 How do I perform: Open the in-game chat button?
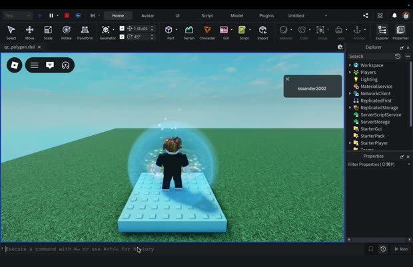50,65
